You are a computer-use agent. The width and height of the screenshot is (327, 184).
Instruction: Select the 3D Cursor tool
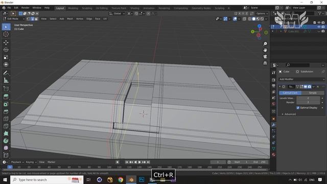[6, 34]
